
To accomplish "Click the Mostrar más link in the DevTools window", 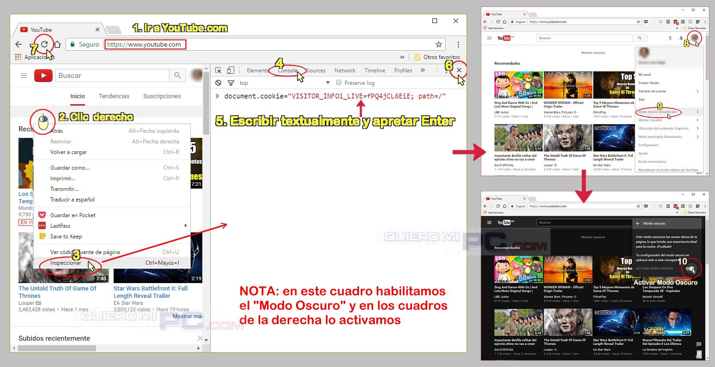I will (188, 316).
